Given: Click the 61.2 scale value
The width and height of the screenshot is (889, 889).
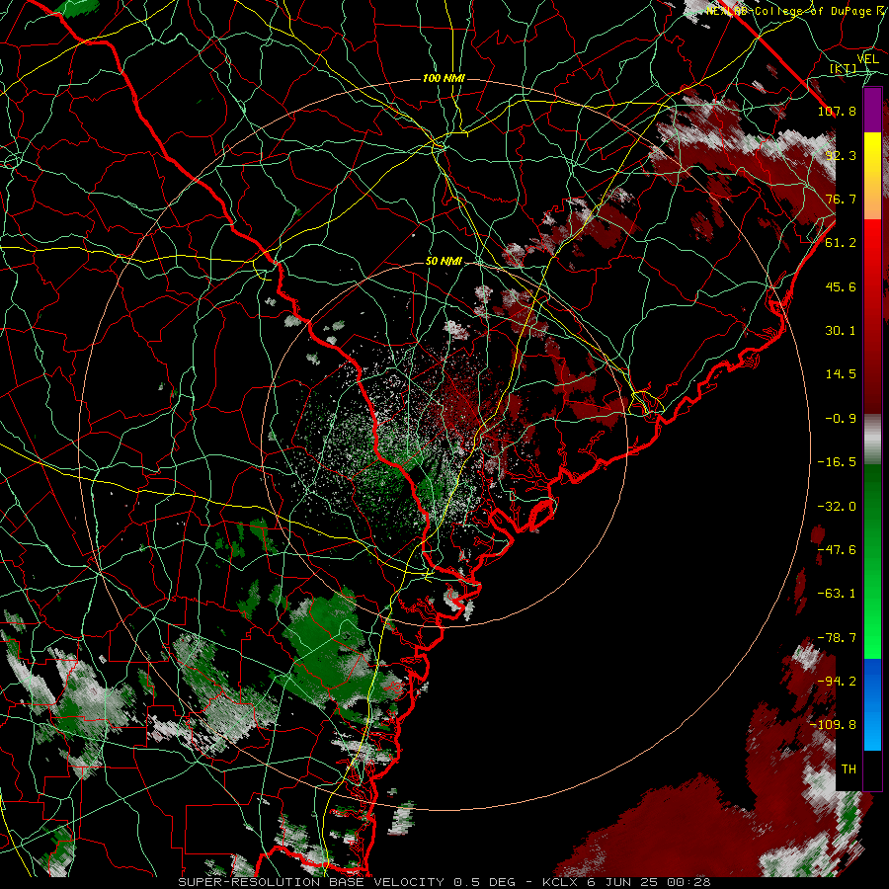Looking at the screenshot, I should click(841, 243).
